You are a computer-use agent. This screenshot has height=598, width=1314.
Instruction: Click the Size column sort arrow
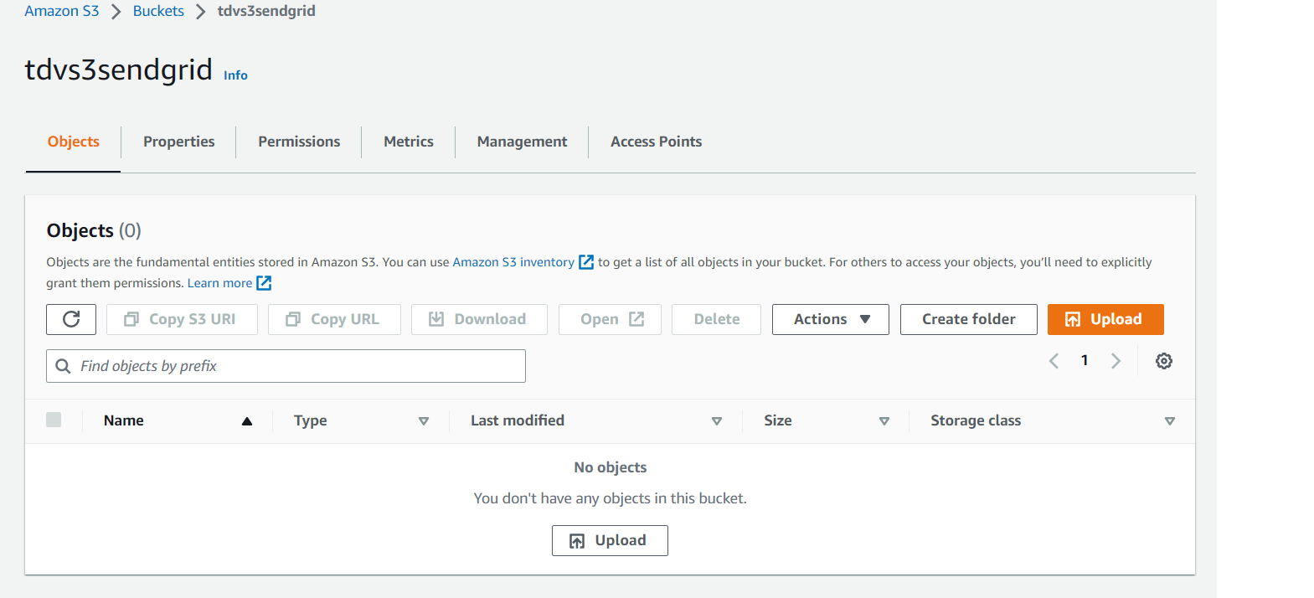pos(884,421)
